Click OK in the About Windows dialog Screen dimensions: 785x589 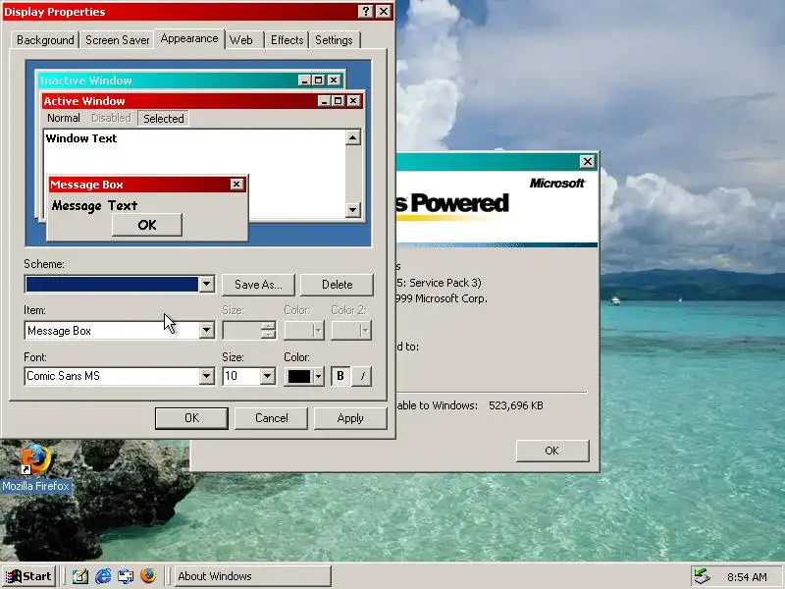(552, 451)
